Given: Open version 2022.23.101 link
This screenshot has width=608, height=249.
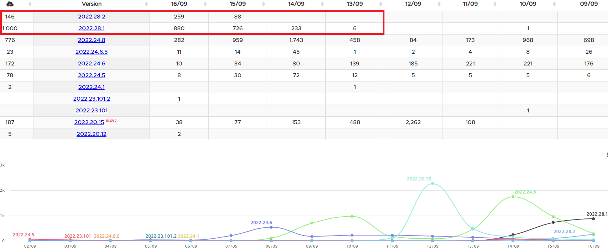Looking at the screenshot, I should click(x=91, y=110).
